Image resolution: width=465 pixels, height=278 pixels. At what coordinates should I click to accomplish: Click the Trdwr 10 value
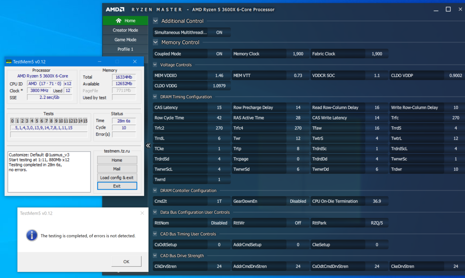(456, 169)
